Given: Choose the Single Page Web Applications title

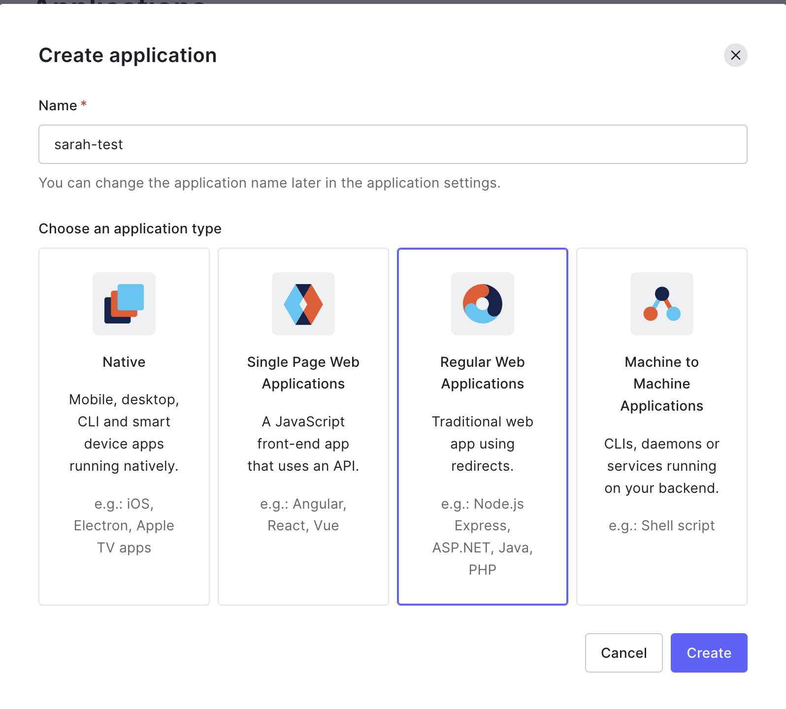Looking at the screenshot, I should pyautogui.click(x=303, y=373).
